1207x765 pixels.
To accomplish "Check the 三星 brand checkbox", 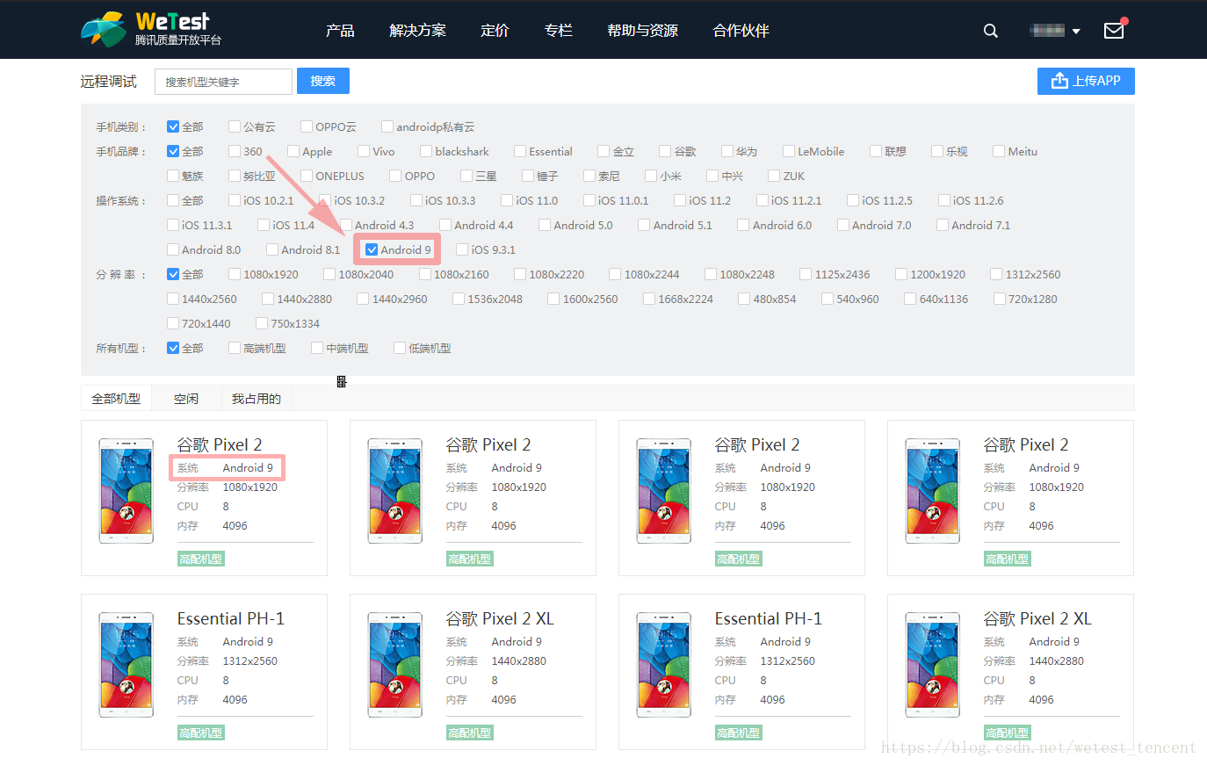I will [x=466, y=176].
